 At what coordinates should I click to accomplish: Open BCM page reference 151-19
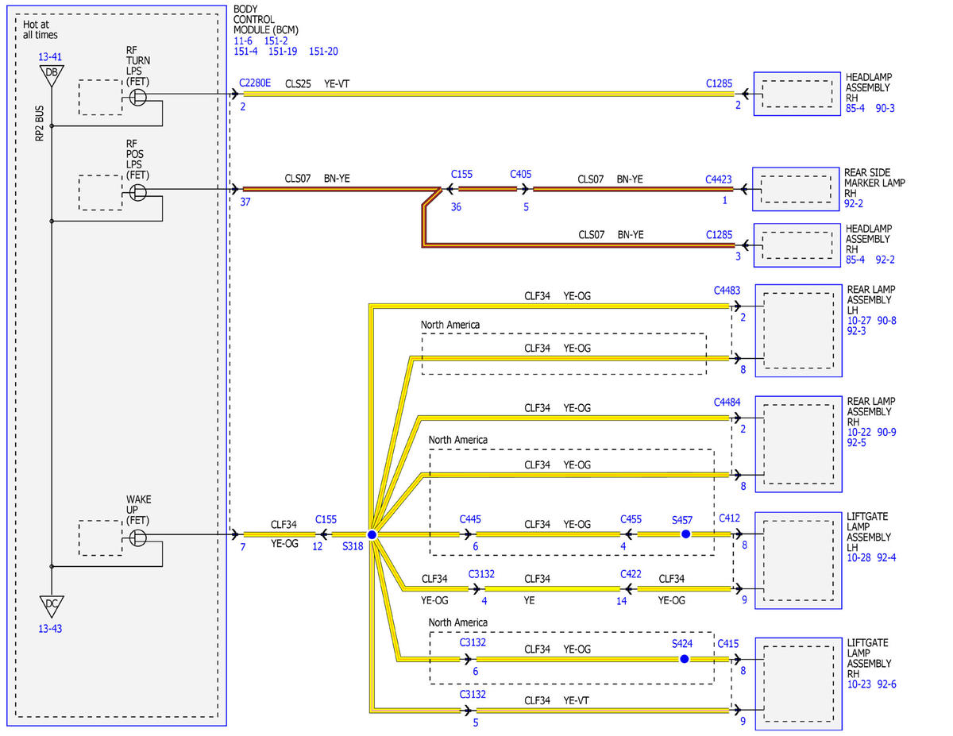(284, 51)
